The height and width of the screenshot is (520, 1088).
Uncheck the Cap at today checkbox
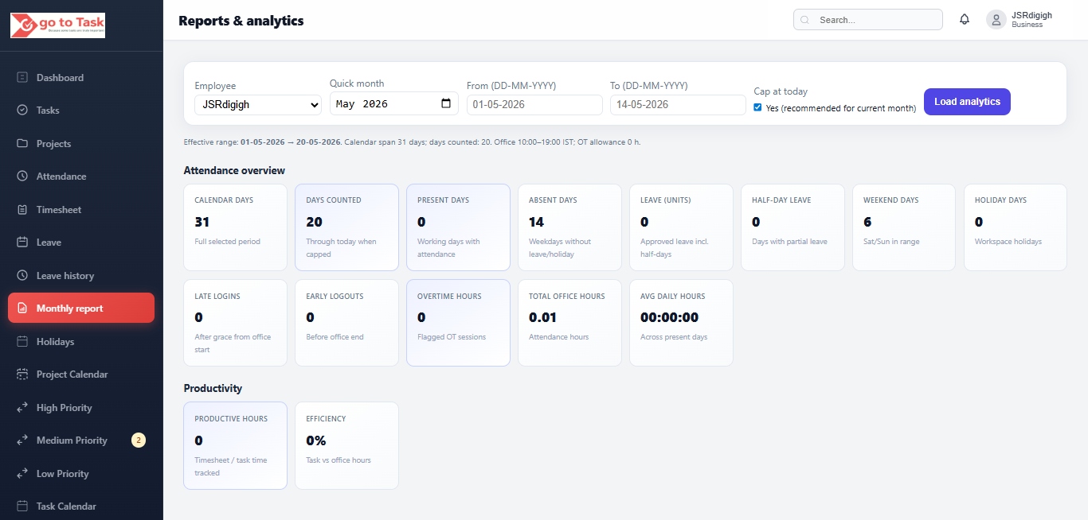(758, 107)
